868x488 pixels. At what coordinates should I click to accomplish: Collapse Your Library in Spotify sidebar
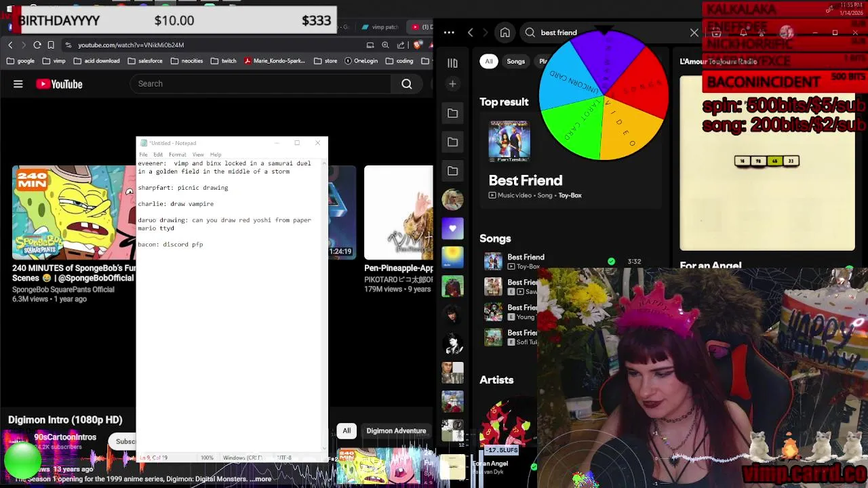(452, 63)
